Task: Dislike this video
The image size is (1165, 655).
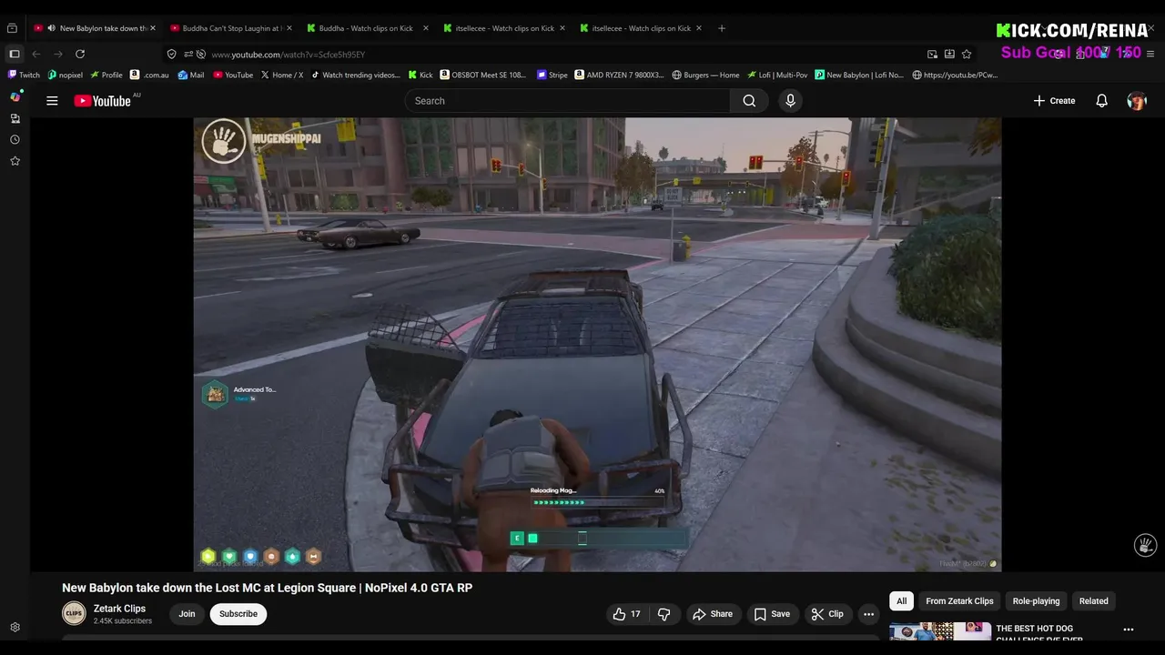Action: coord(664,614)
